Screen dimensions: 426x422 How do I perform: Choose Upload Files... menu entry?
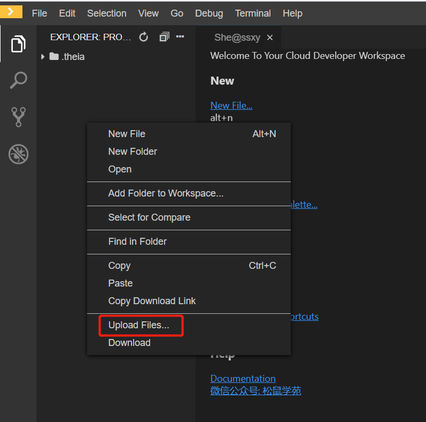click(189, 325)
